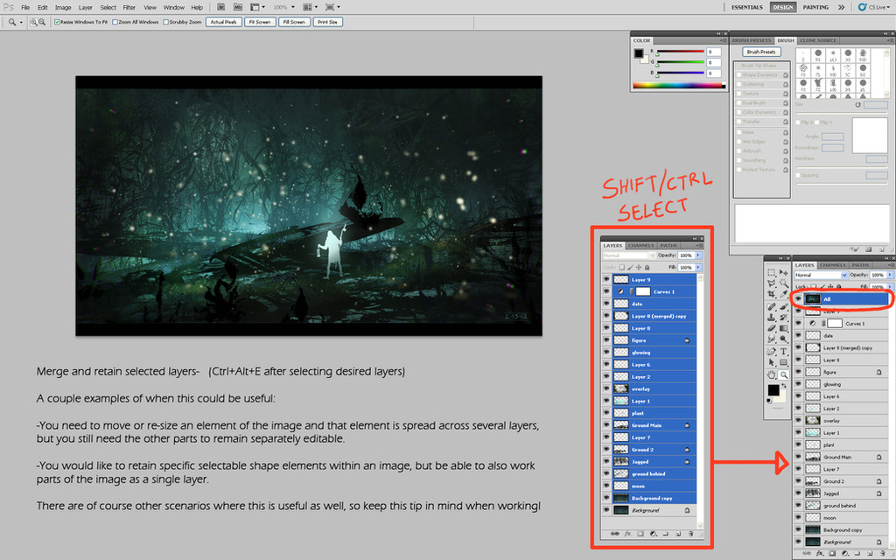Click the red R slider in Color panel
The height and width of the screenshot is (560, 896).
click(680, 52)
